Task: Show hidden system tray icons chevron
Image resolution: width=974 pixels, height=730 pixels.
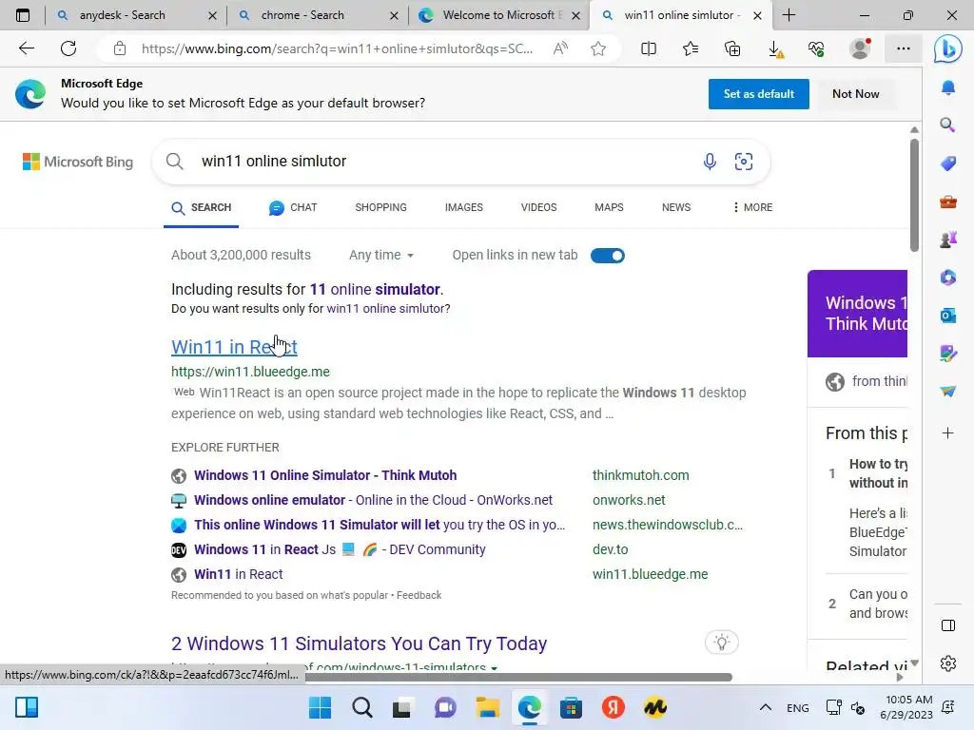Action: [766, 707]
